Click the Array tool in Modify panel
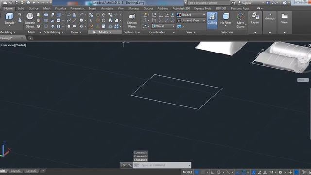 117,26
